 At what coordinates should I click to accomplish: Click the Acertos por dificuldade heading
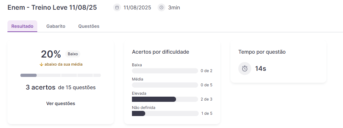160,52
